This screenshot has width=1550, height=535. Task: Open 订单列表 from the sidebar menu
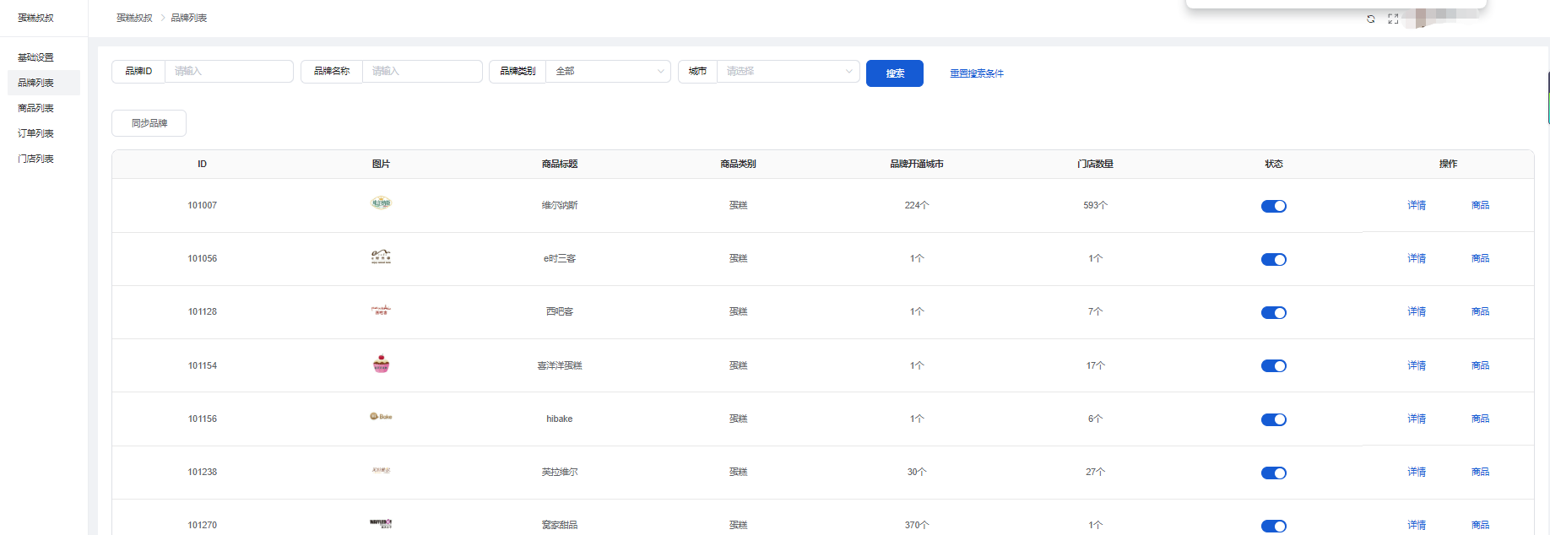pyautogui.click(x=35, y=133)
